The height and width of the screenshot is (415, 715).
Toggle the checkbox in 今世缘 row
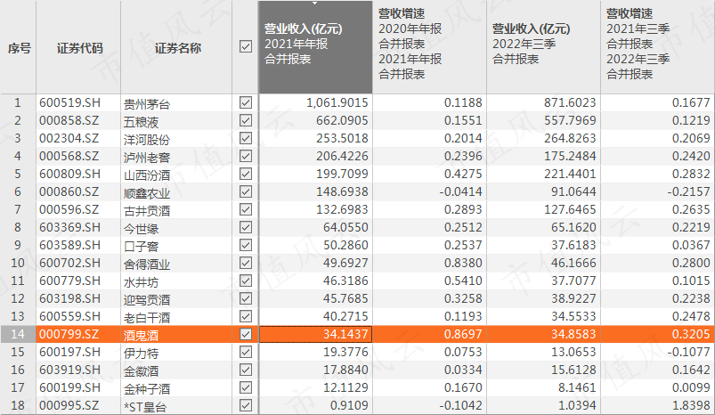pos(246,227)
